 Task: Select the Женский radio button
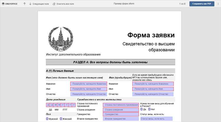point(61,119)
